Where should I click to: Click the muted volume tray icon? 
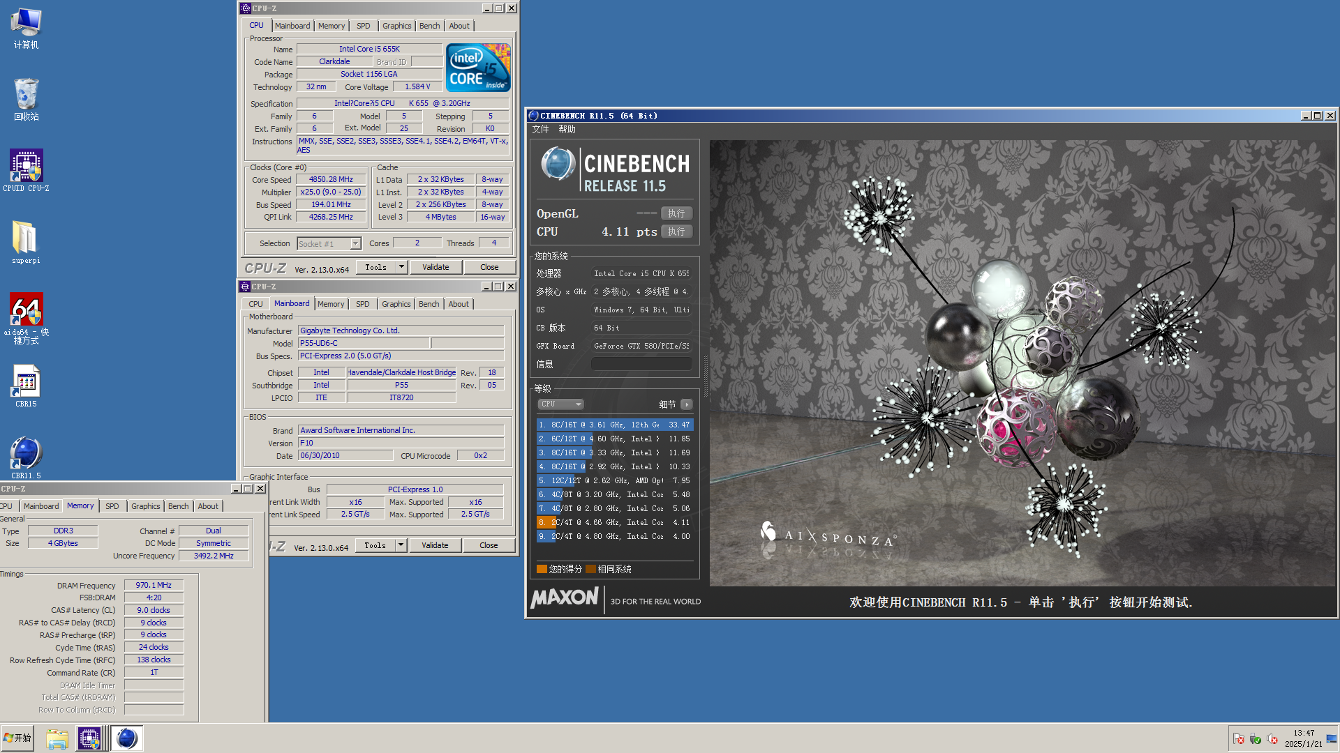point(1272,738)
